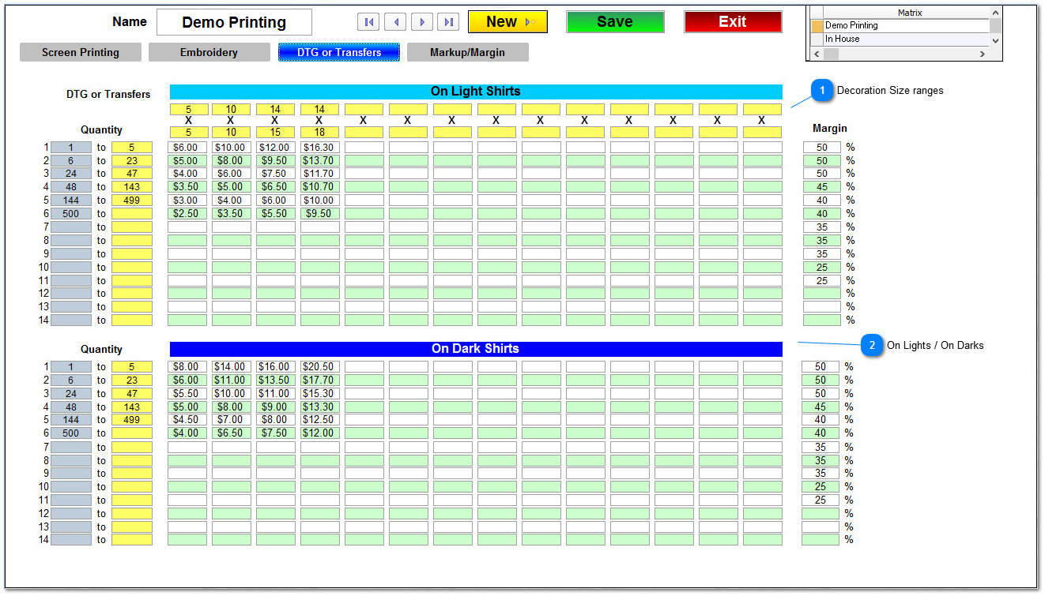Click inside the Name field showing Demo Printing
Image resolution: width=1045 pixels, height=596 pixels.
pyautogui.click(x=234, y=22)
